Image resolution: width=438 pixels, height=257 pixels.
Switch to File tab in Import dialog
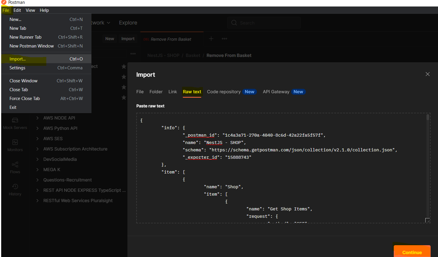point(140,92)
